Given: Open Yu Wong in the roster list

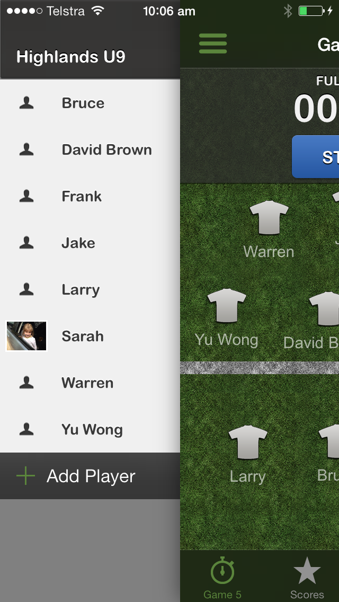Looking at the screenshot, I should click(x=90, y=429).
